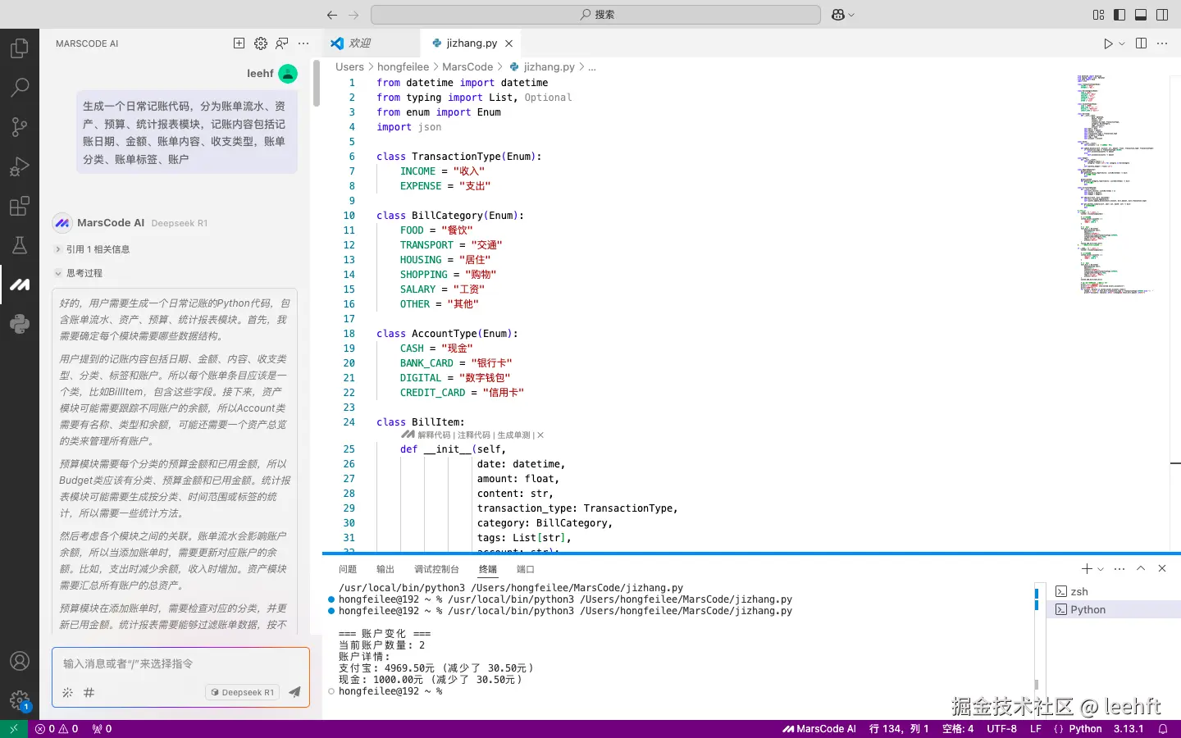Open MarsCode AI settings gear
The width and height of the screenshot is (1181, 738).
[261, 43]
